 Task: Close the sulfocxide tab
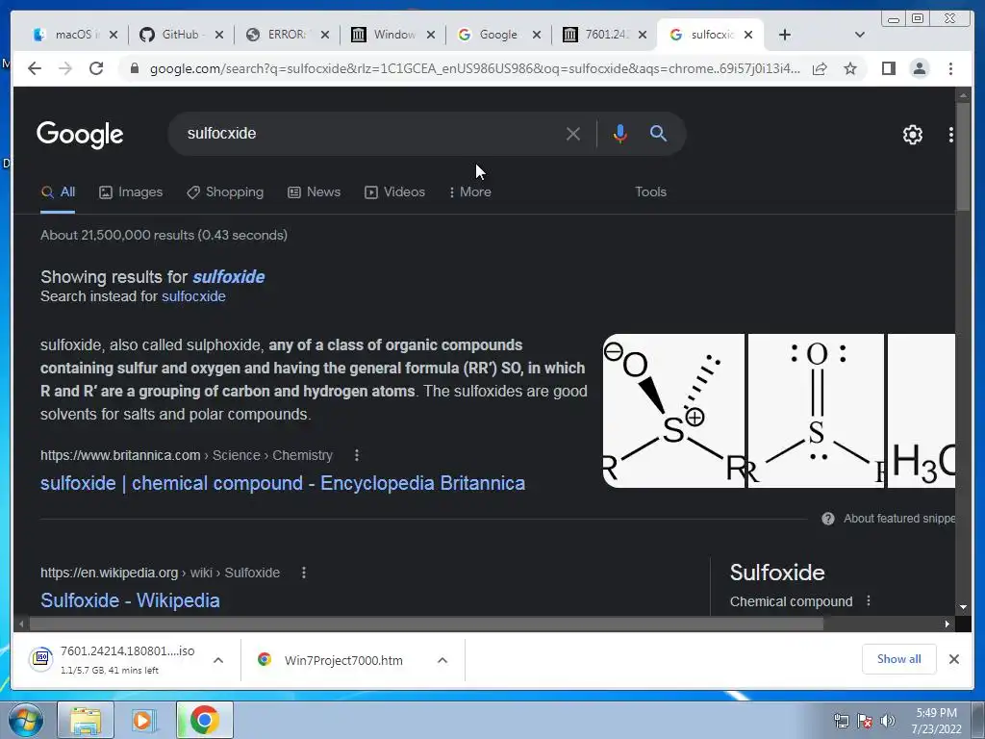point(748,35)
